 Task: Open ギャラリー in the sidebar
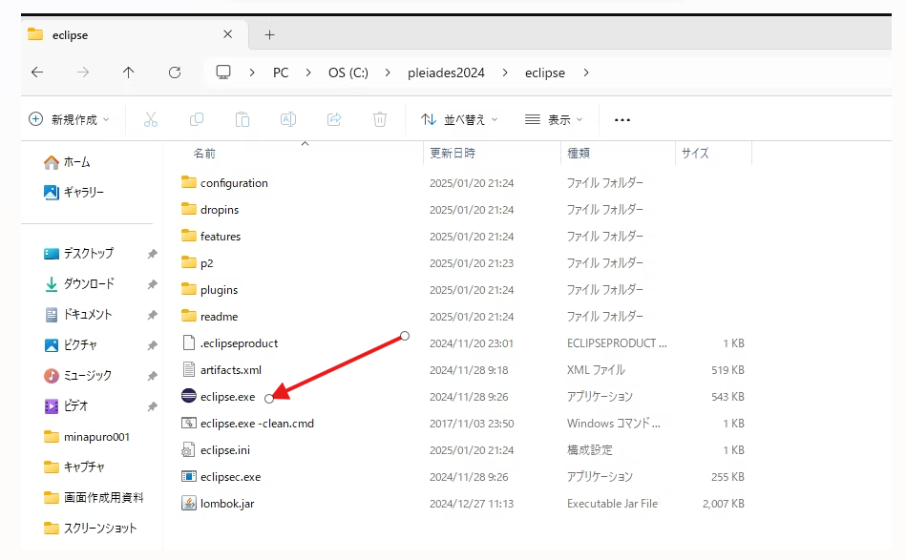[x=74, y=193]
